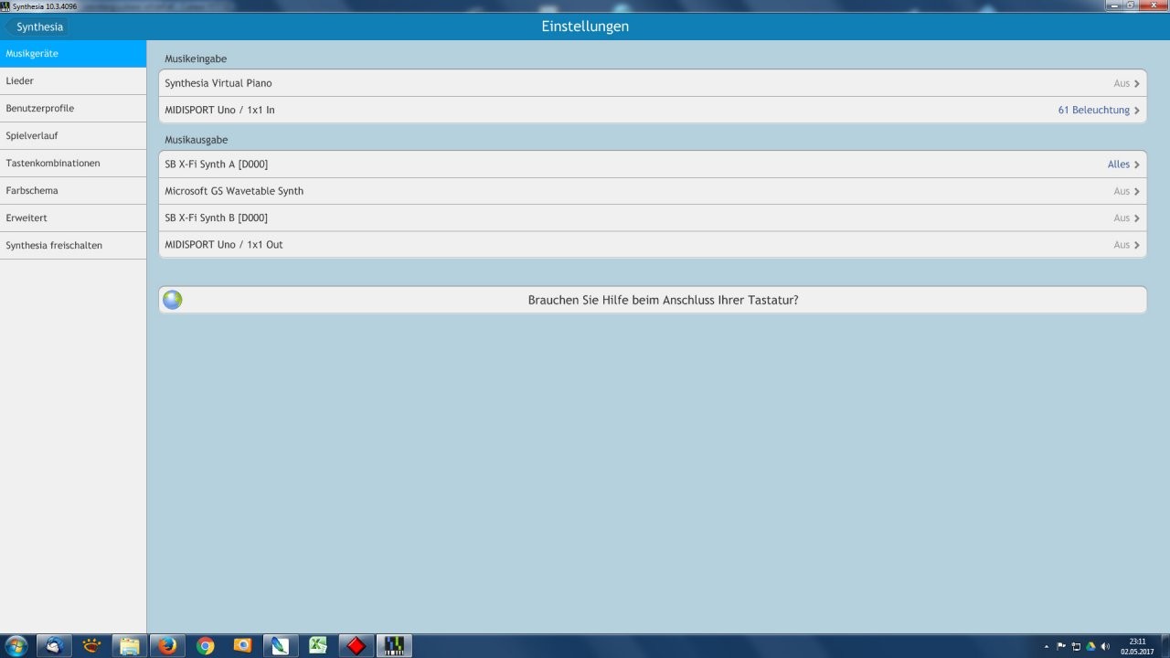The width and height of the screenshot is (1170, 658).
Task: Open the Windows Start menu
Action: 16,645
